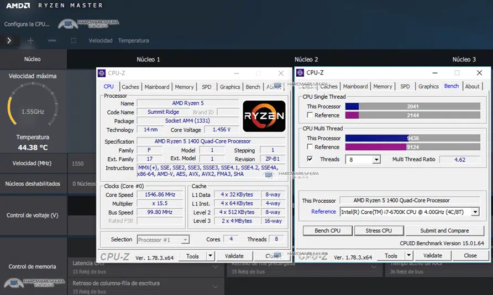493x295 pixels.
Task: Click the Level 3 cache 2 x 4 MBytes value
Action: [x=237, y=221]
